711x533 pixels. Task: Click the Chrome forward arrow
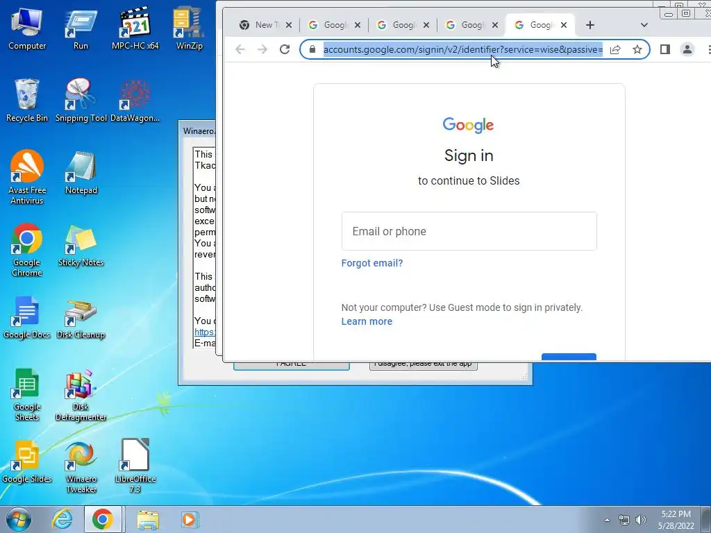262,49
